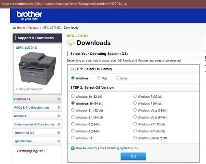Viewport: 206px width, 164px height.
Task: Choose Windows XP (32-bit) radio option
Action: (x=135, y=124)
